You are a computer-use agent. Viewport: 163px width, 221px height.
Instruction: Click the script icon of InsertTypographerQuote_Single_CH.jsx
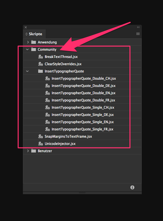pos(47,108)
